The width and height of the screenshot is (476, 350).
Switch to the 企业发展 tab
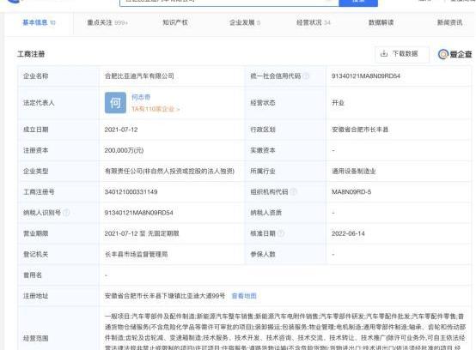click(244, 22)
